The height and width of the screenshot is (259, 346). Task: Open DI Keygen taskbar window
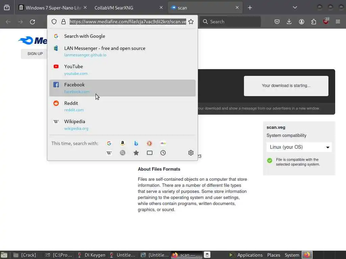tap(91, 255)
